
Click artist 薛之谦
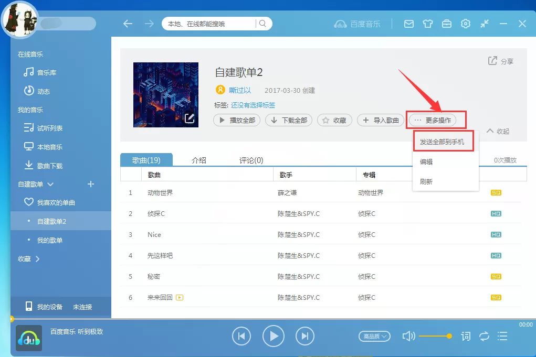tap(287, 192)
